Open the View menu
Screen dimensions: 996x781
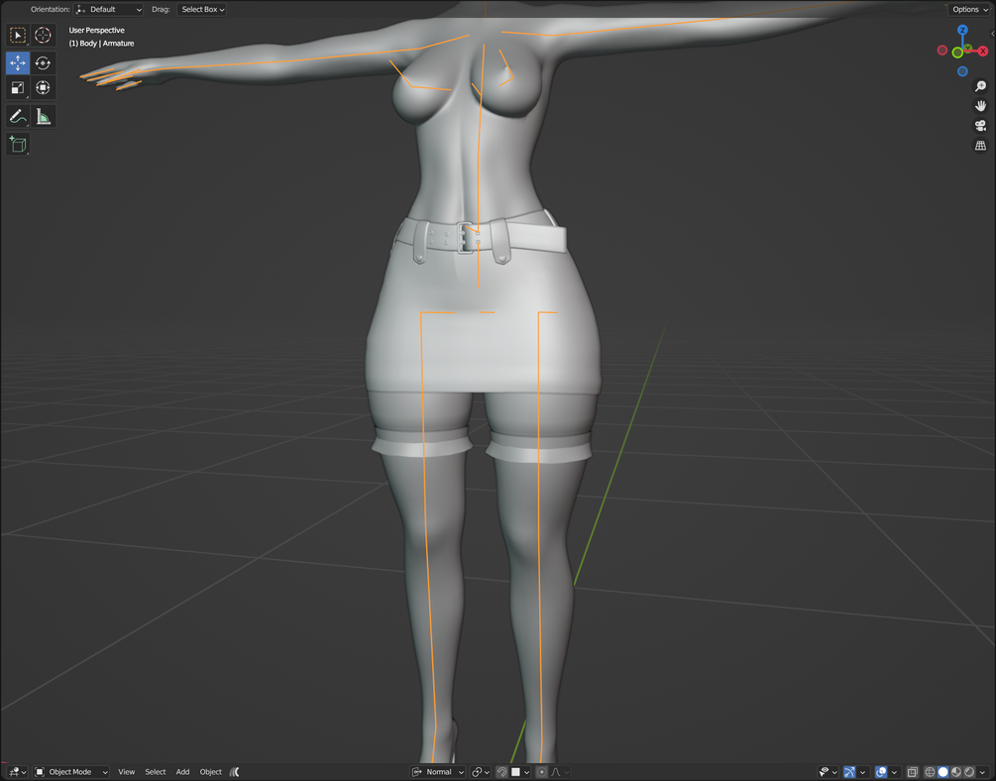[127, 772]
